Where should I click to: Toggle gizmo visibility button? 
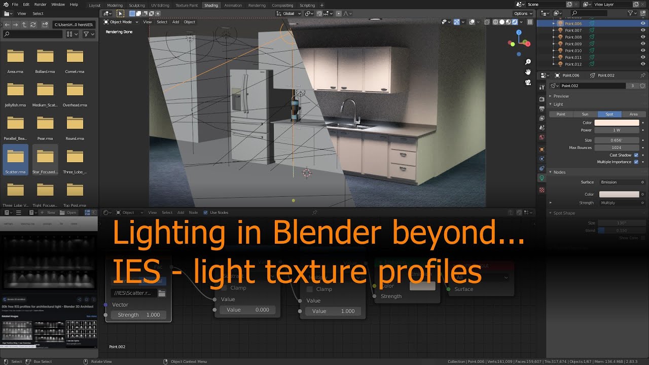[x=456, y=22]
